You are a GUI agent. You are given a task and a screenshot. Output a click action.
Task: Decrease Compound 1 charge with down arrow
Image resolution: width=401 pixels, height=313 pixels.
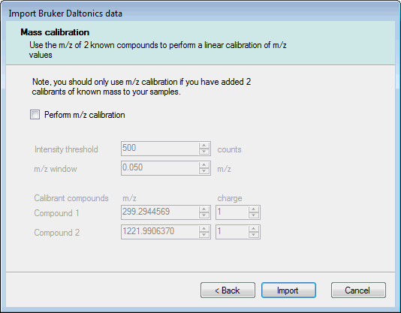point(254,215)
